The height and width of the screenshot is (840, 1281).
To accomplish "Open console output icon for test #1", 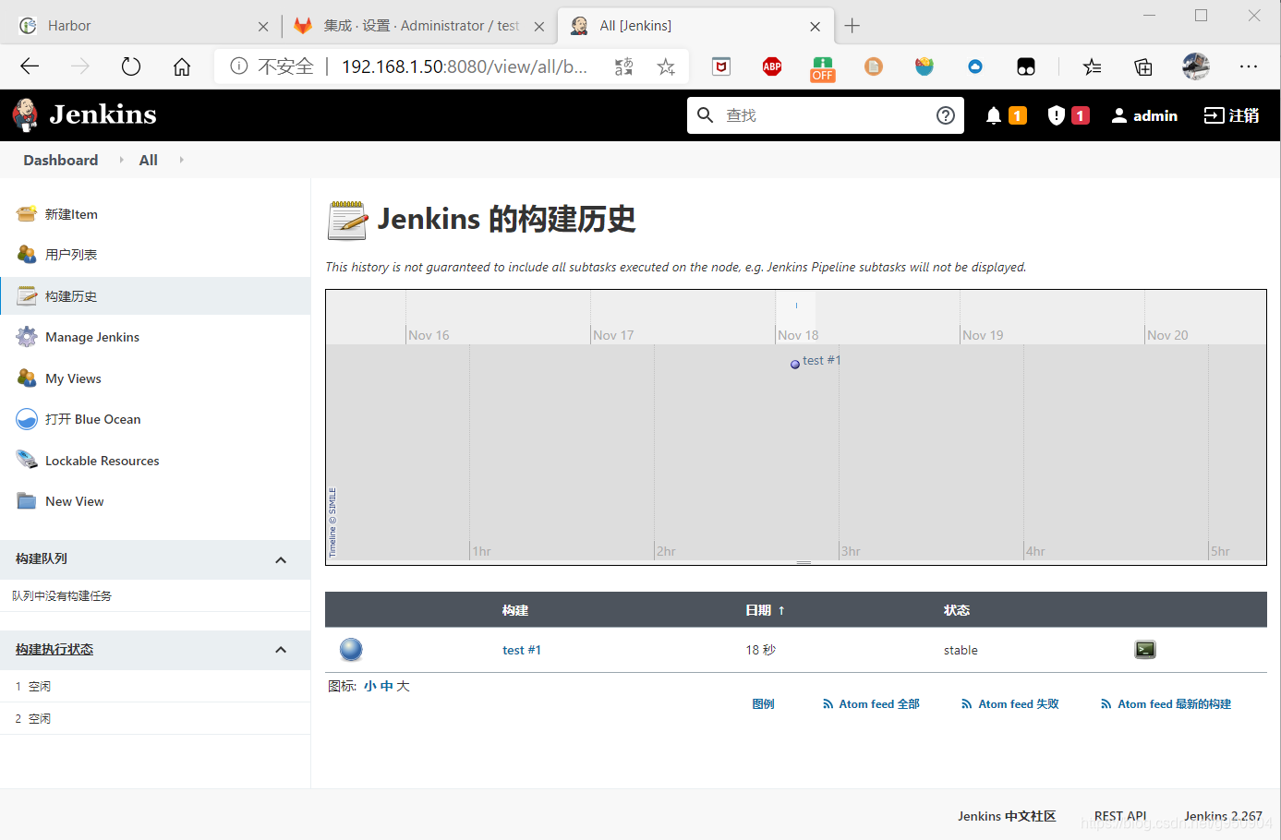I will (x=1145, y=650).
